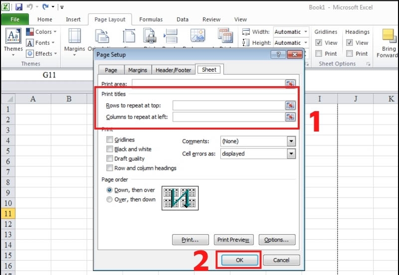
Task: Click the Size icon in ribbon
Action: (129, 36)
